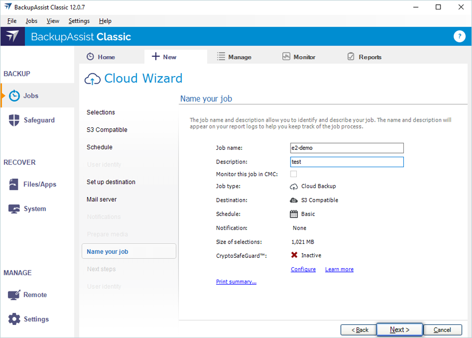472x338 pixels.
Task: Click the Print summary link
Action: click(x=237, y=282)
